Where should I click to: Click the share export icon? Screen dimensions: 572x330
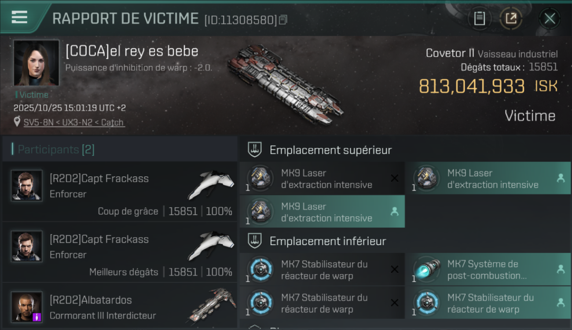[511, 18]
